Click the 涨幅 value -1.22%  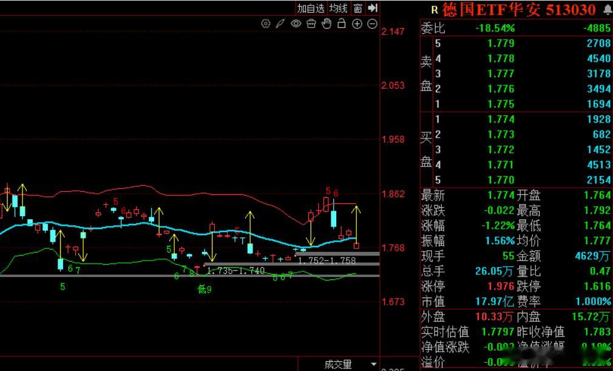coord(498,225)
